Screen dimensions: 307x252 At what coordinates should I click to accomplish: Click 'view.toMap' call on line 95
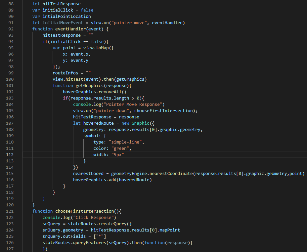pyautogui.click(x=96, y=48)
